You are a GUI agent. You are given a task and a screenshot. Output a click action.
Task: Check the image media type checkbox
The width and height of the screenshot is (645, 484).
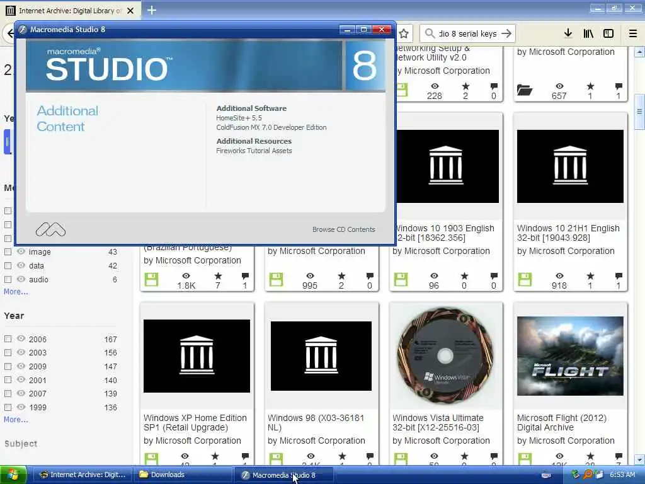(x=8, y=252)
